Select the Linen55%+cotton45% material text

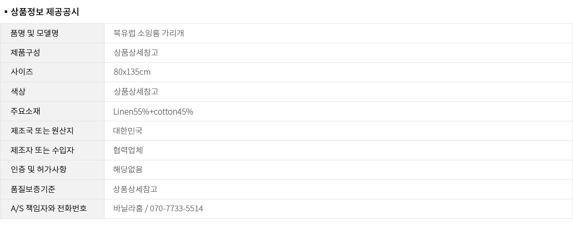153,112
